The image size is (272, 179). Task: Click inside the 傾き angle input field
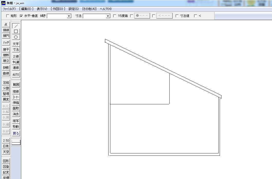57,16
